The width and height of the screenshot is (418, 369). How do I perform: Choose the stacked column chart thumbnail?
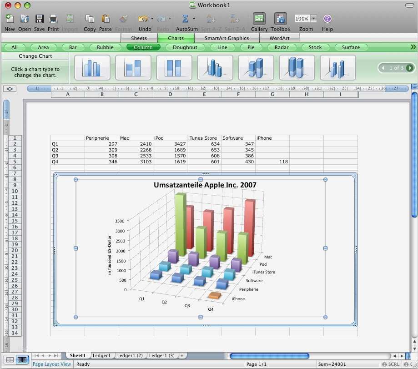click(x=133, y=68)
